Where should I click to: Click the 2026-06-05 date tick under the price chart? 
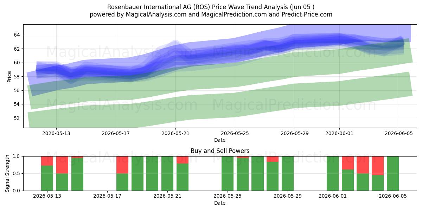[x=399, y=134]
